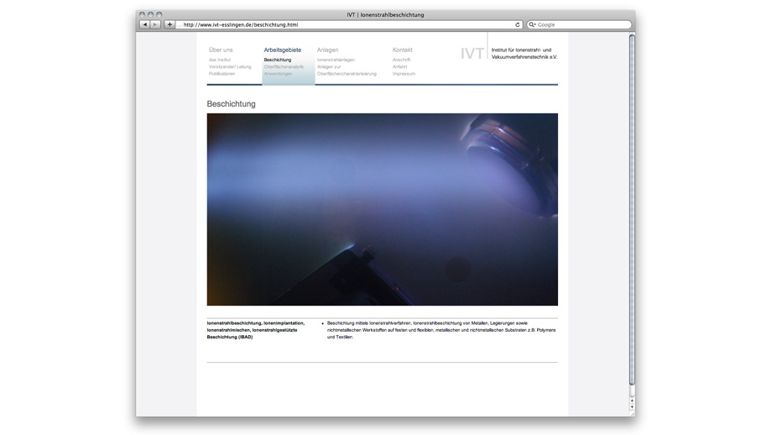
Task: Click the green zoom window button
Action: click(x=159, y=15)
